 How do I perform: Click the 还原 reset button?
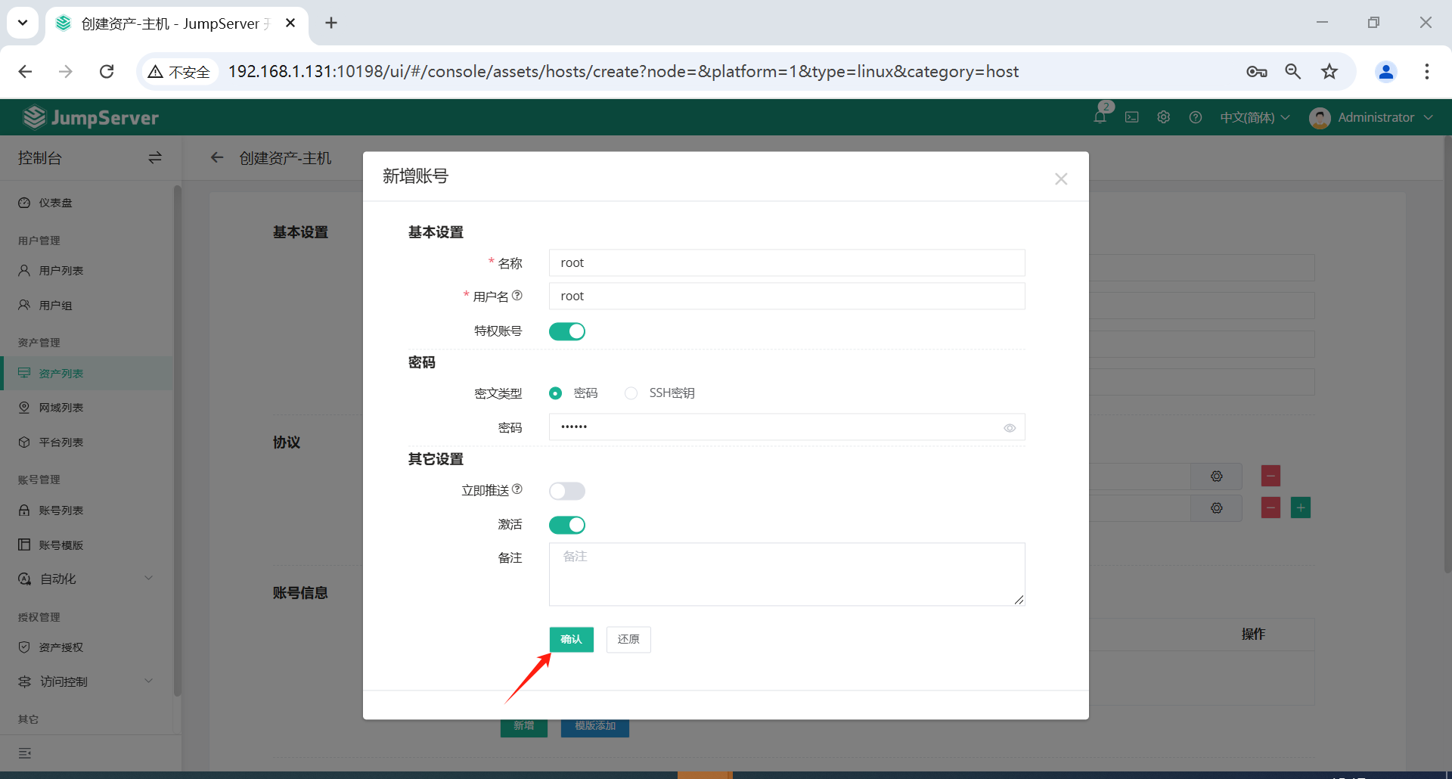point(628,639)
